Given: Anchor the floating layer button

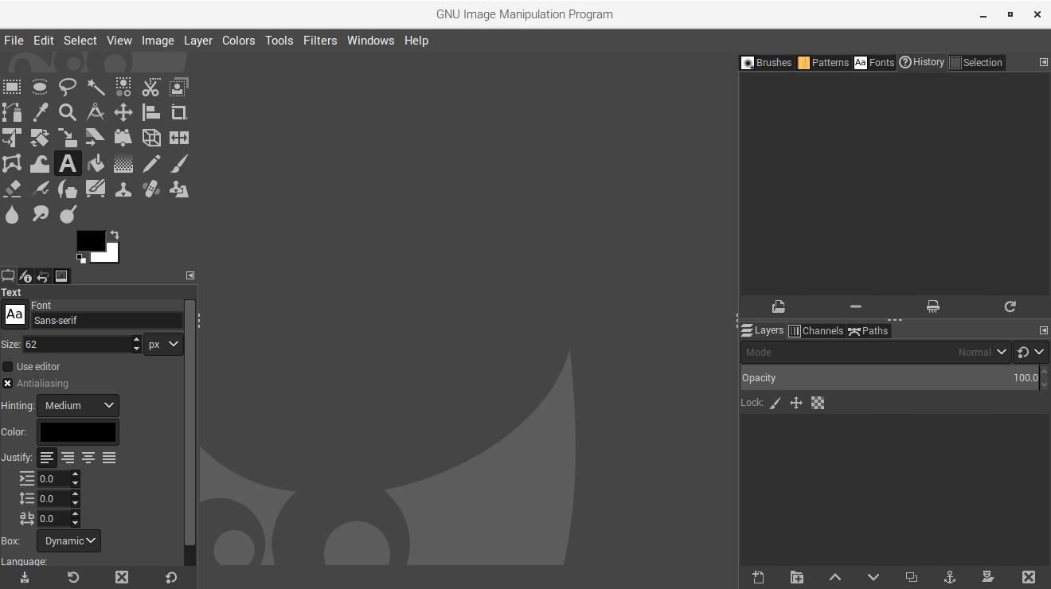Looking at the screenshot, I should pyautogui.click(x=950, y=577).
